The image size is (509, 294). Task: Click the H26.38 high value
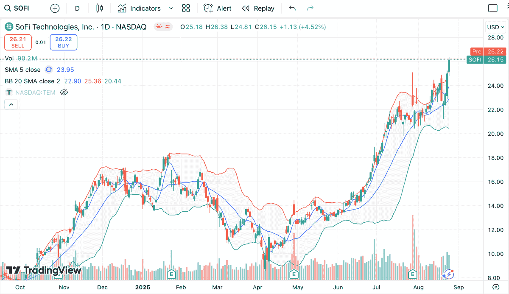coord(216,27)
